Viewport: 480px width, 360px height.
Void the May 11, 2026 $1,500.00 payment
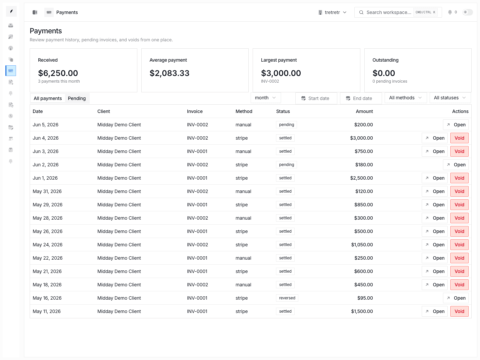point(459,311)
